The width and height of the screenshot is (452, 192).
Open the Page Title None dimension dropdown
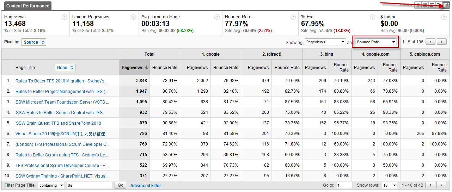[x=65, y=68]
